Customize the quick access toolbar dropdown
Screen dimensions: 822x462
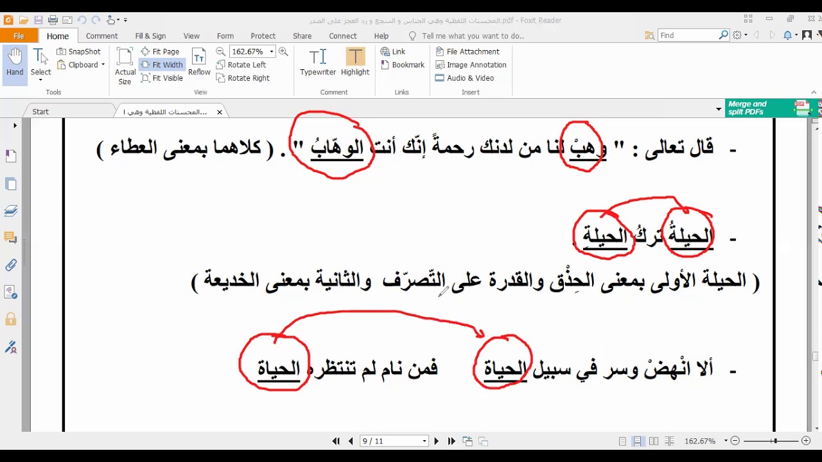click(x=125, y=20)
